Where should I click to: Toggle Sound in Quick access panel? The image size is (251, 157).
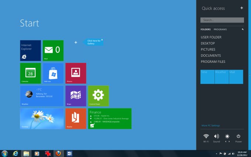(217, 137)
